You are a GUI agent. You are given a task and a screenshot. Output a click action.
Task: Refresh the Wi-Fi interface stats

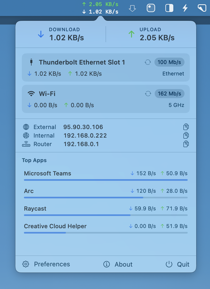point(148,94)
